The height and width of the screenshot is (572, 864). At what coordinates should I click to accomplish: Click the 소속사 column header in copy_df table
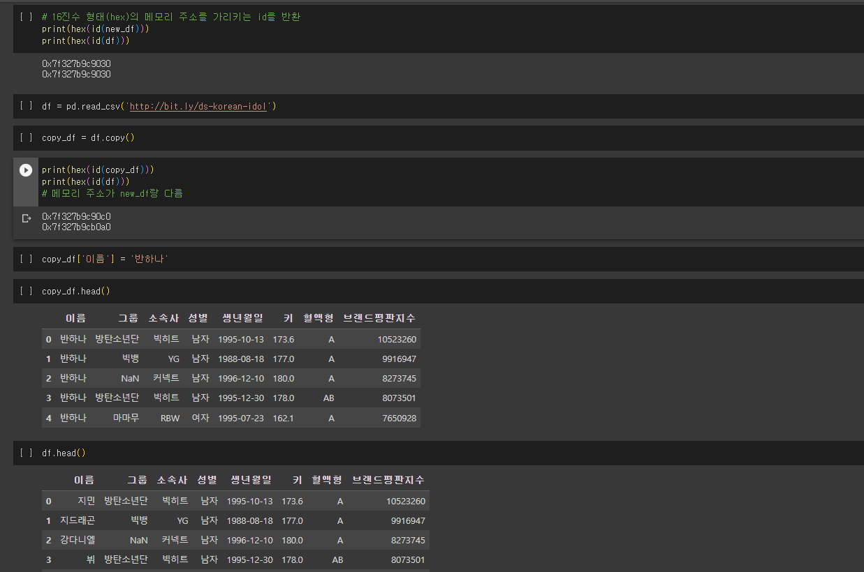pyautogui.click(x=163, y=318)
